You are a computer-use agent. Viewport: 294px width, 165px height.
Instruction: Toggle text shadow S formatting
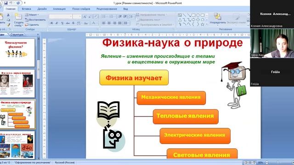(x=73, y=23)
